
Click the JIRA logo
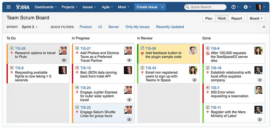pyautogui.click(x=23, y=7)
